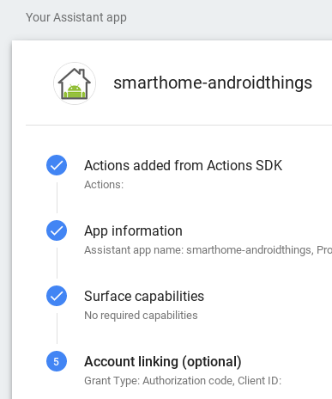332x399 pixels.
Task: Click connector line below Surface capabilities step
Action: pyautogui.click(x=57, y=328)
